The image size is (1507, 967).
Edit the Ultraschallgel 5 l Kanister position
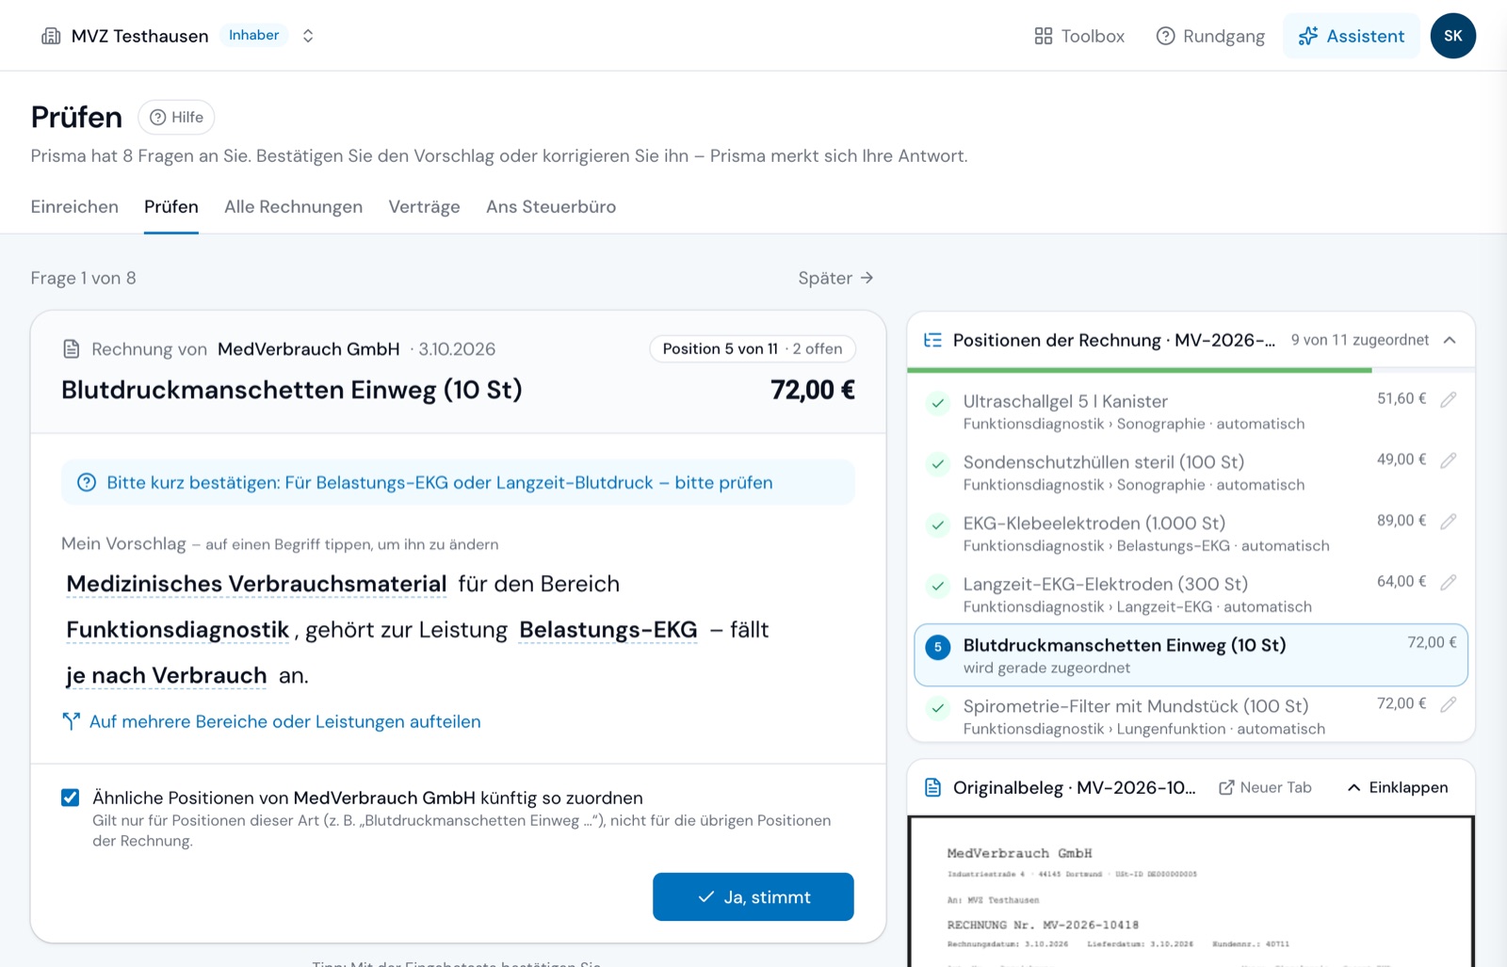click(x=1449, y=399)
